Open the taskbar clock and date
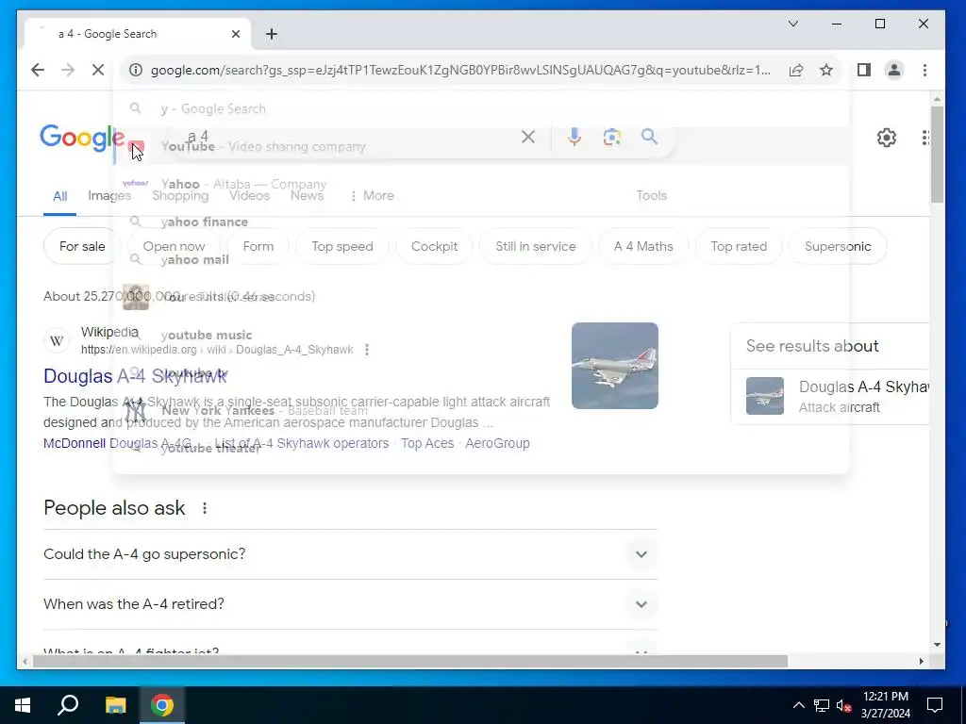This screenshot has height=724, width=966. pyautogui.click(x=886, y=705)
